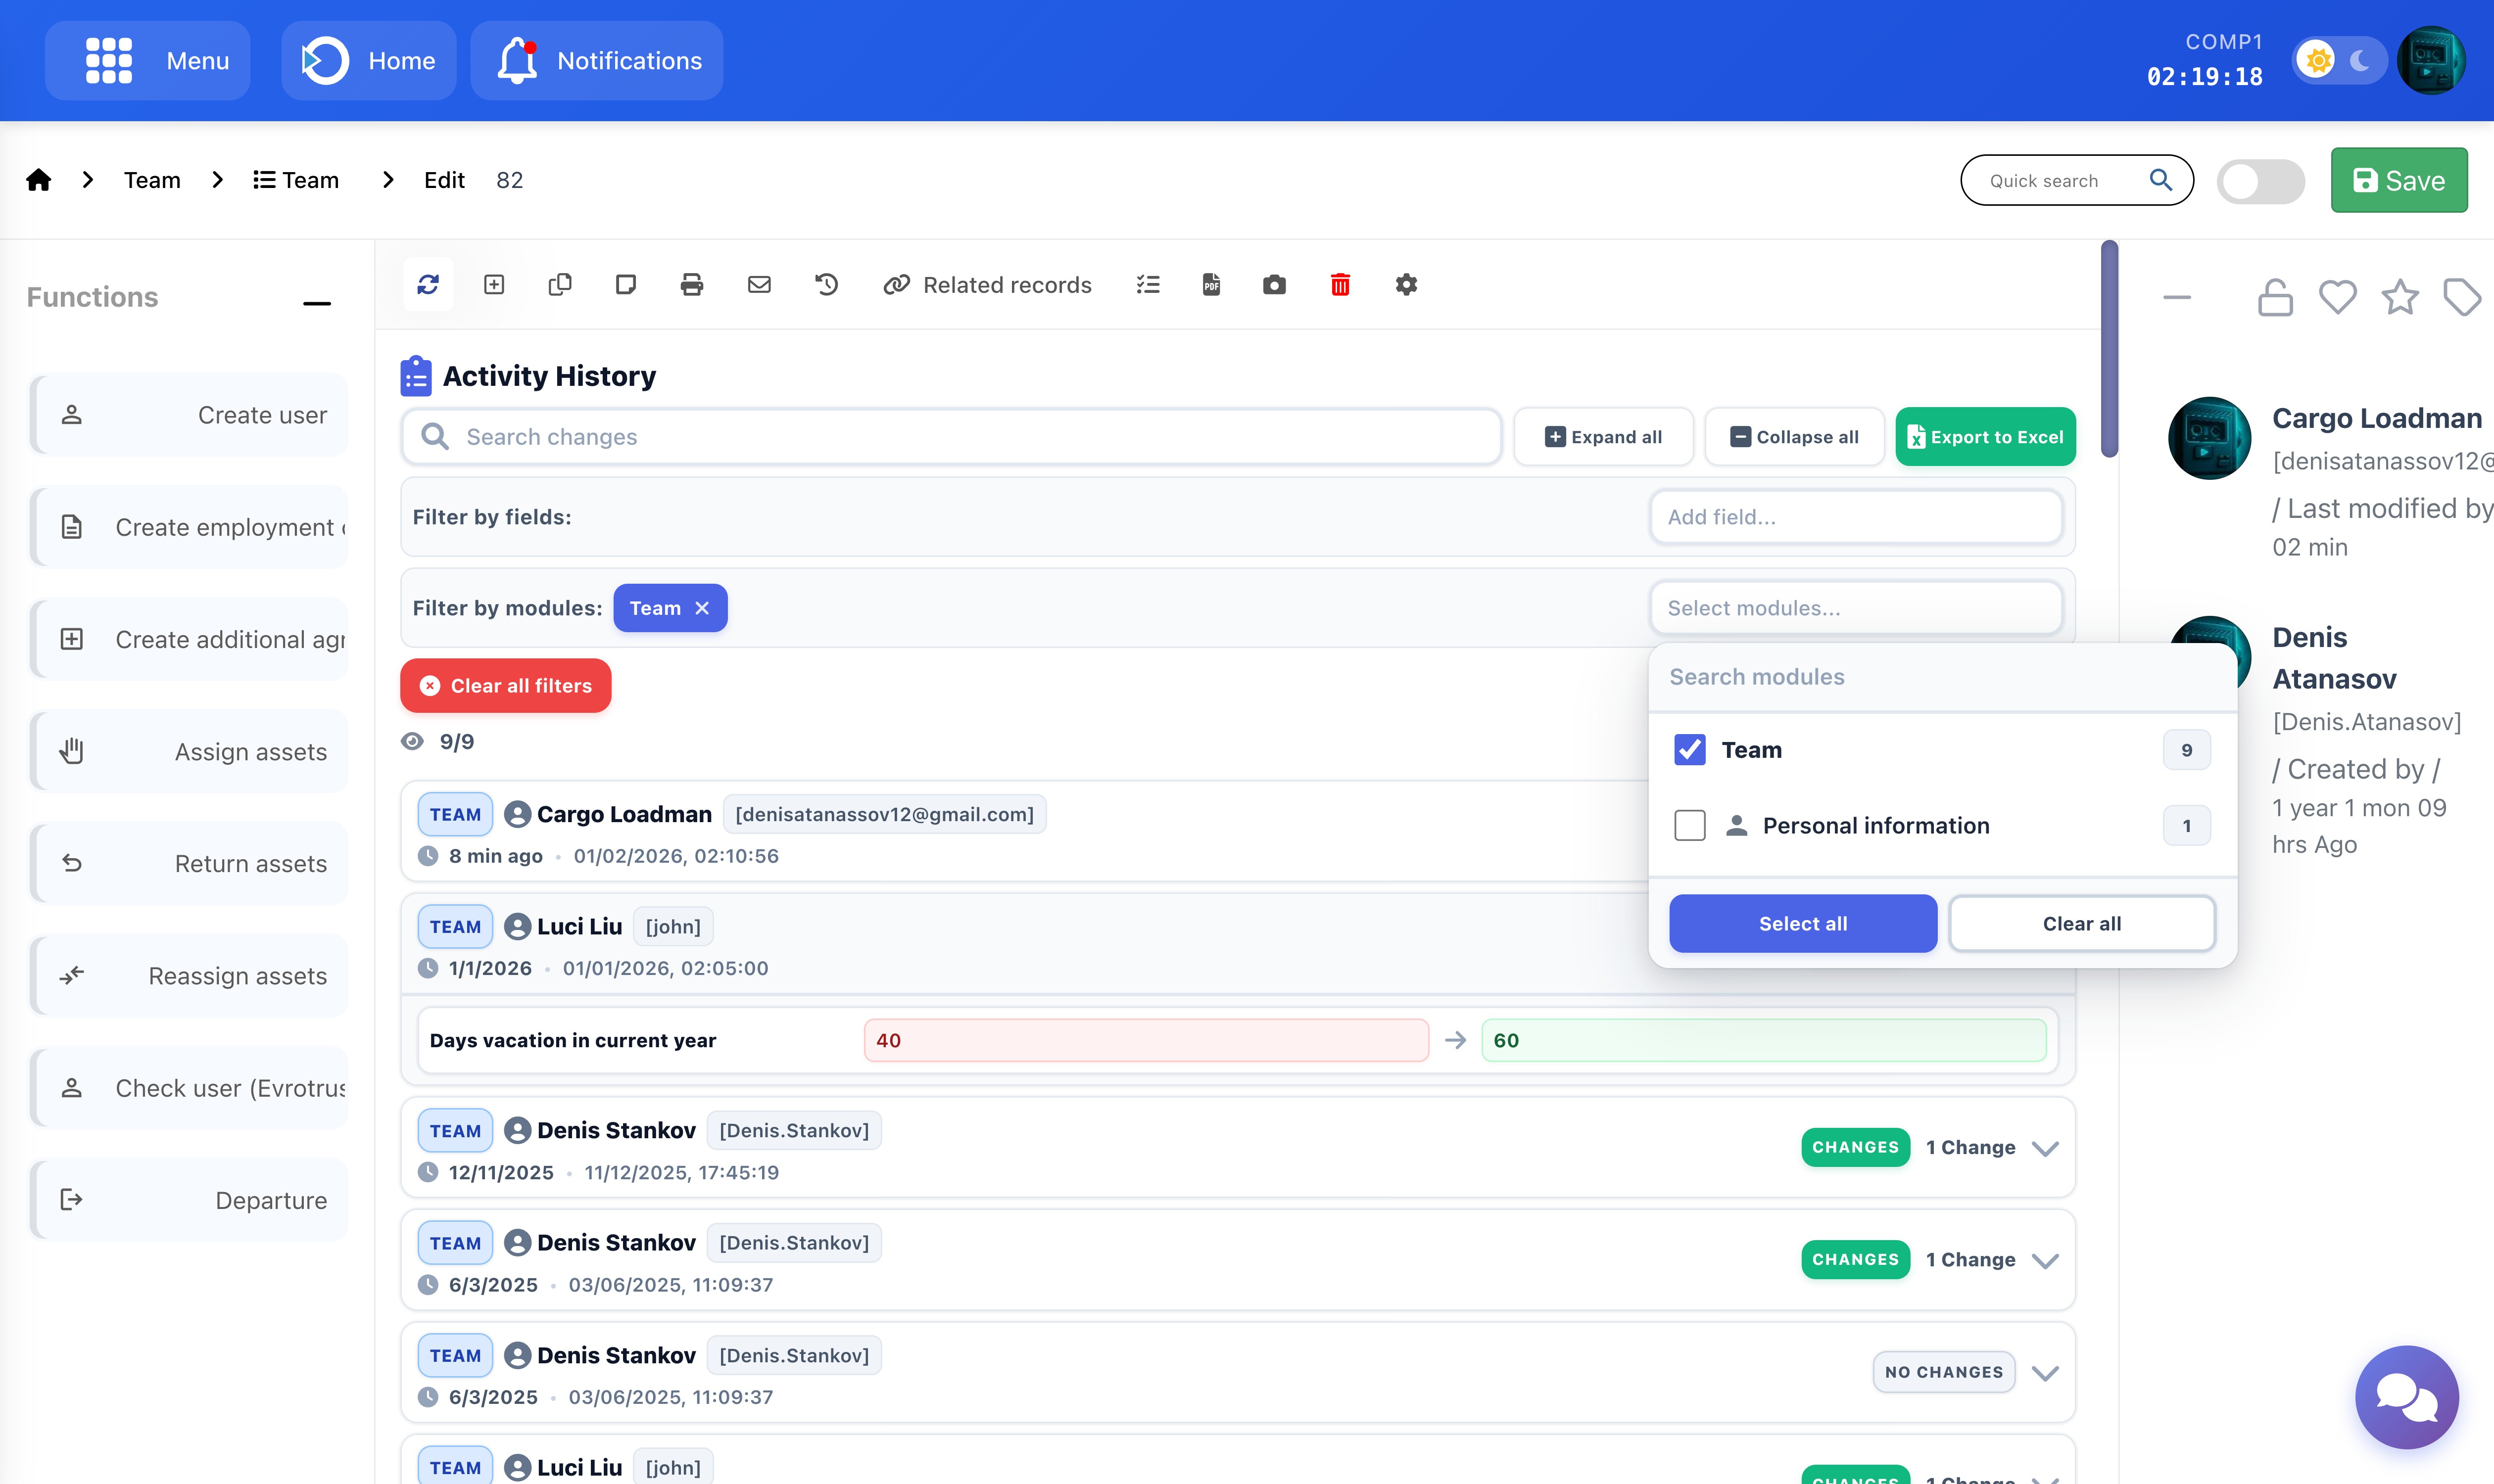
Task: Click the Export to Excel button
Action: tap(1985, 437)
